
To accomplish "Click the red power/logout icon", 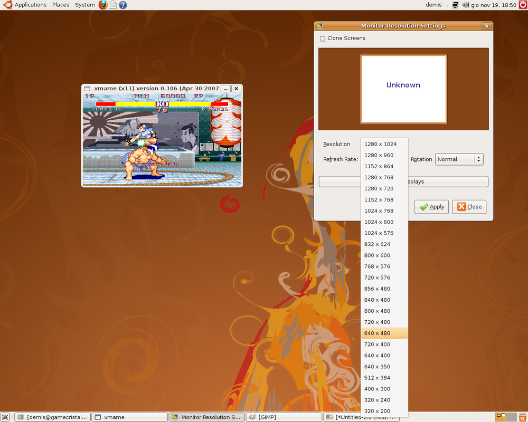I will tap(523, 5).
